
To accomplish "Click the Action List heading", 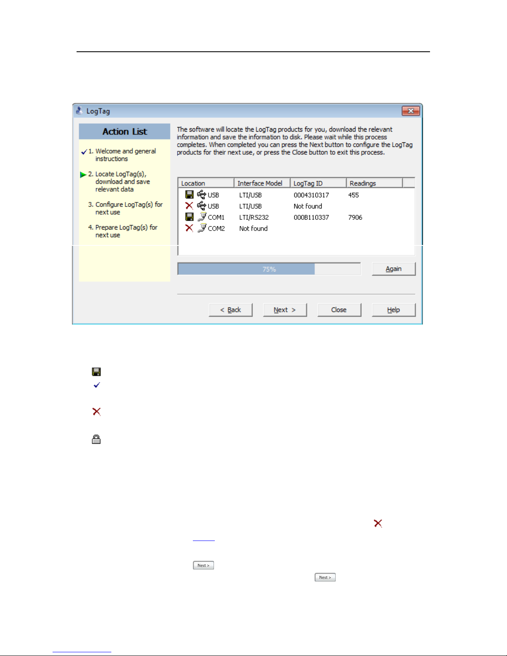I will [x=125, y=132].
